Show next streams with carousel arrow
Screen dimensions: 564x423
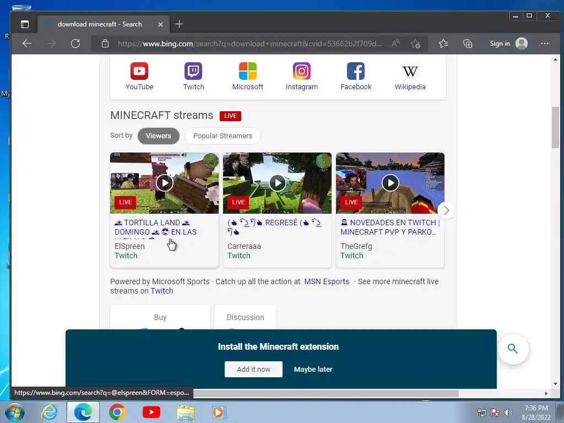click(x=446, y=210)
